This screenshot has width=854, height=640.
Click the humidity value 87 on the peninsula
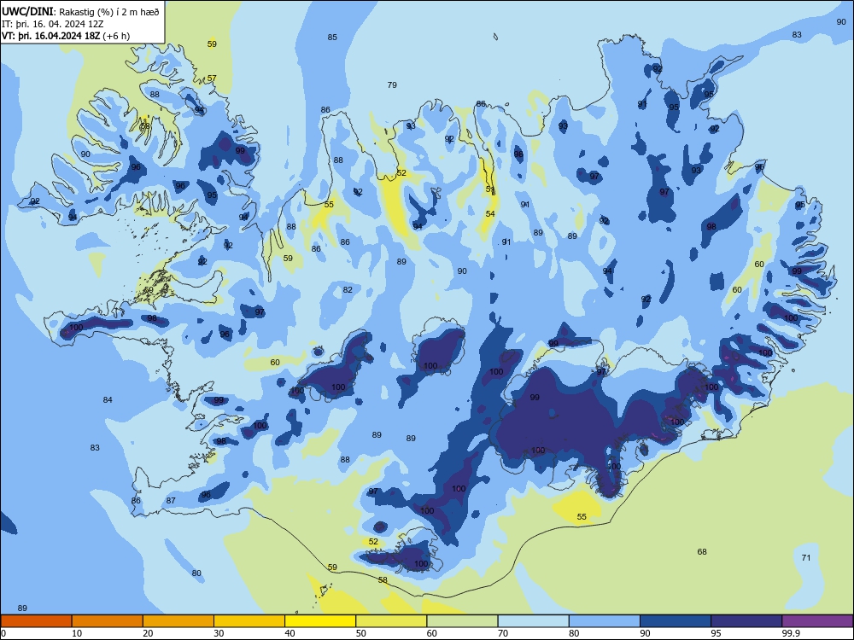point(171,500)
